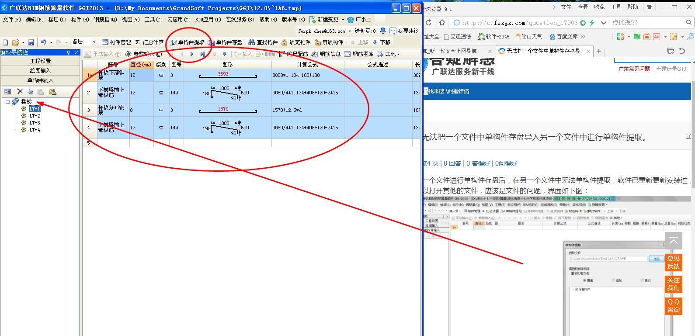Image resolution: width=695 pixels, height=336 pixels.
Task: Open the 钢筋量(Q) menu
Action: point(105,20)
